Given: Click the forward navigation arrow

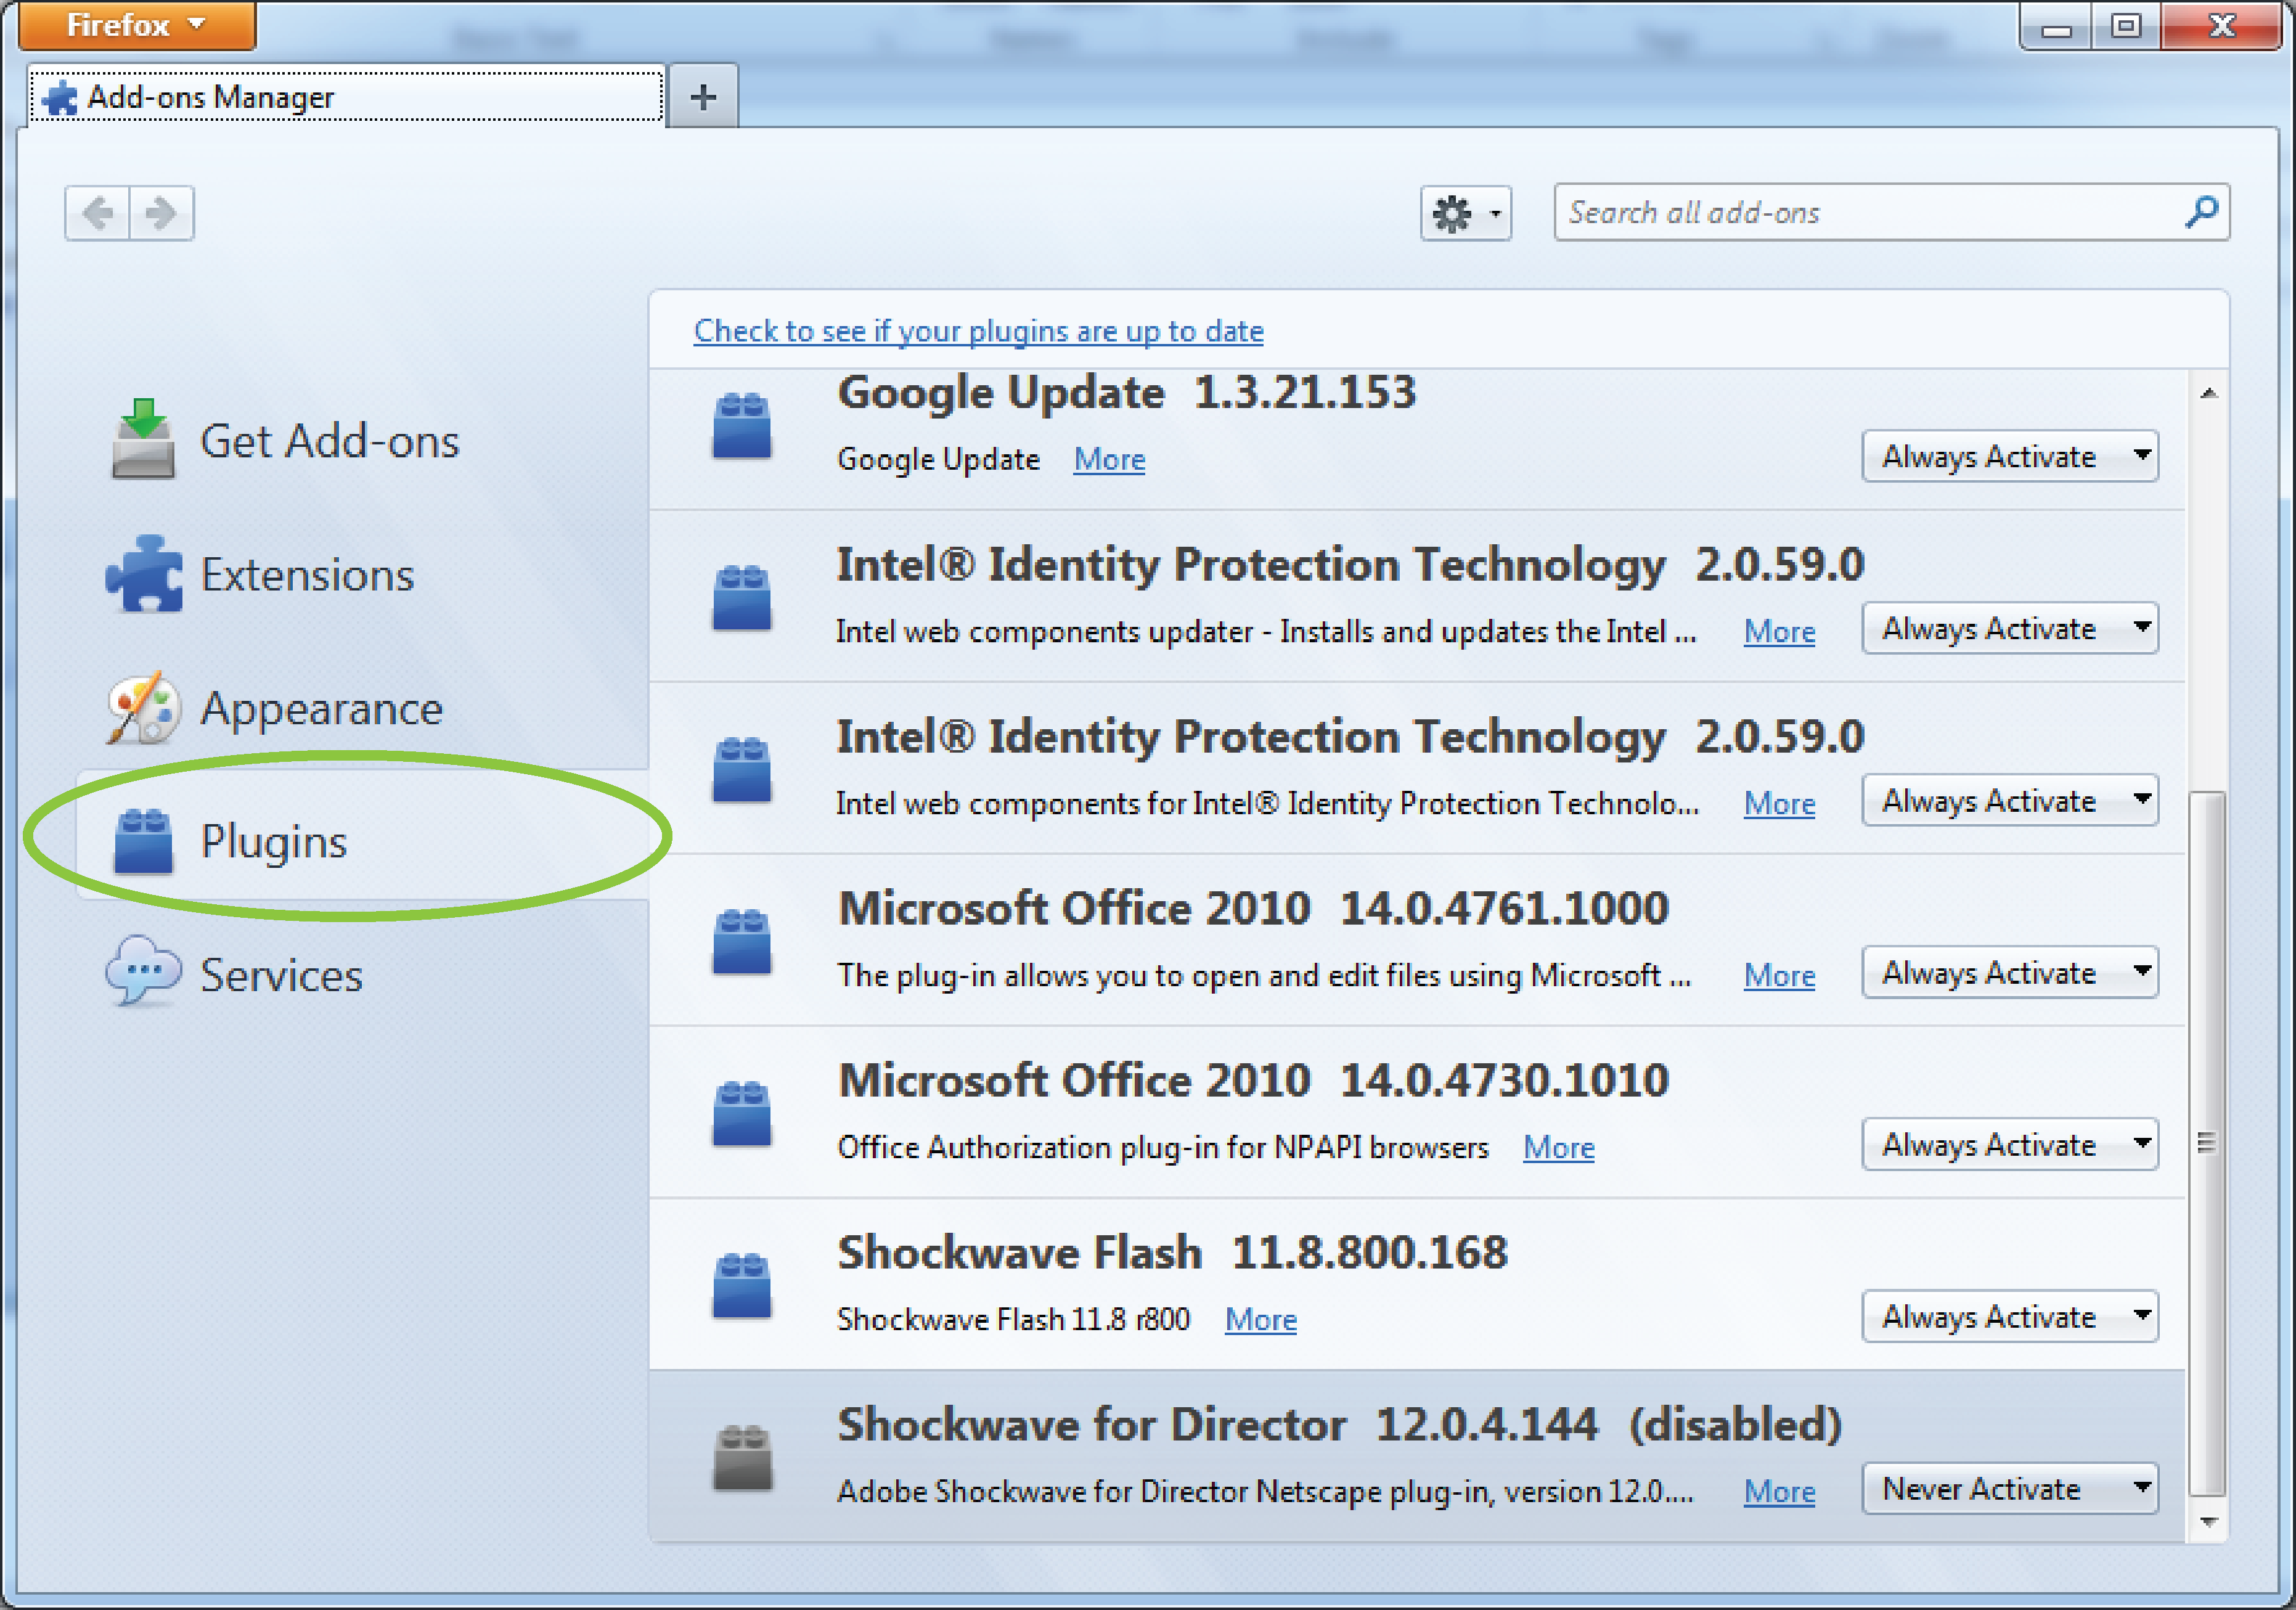Looking at the screenshot, I should coord(161,213).
